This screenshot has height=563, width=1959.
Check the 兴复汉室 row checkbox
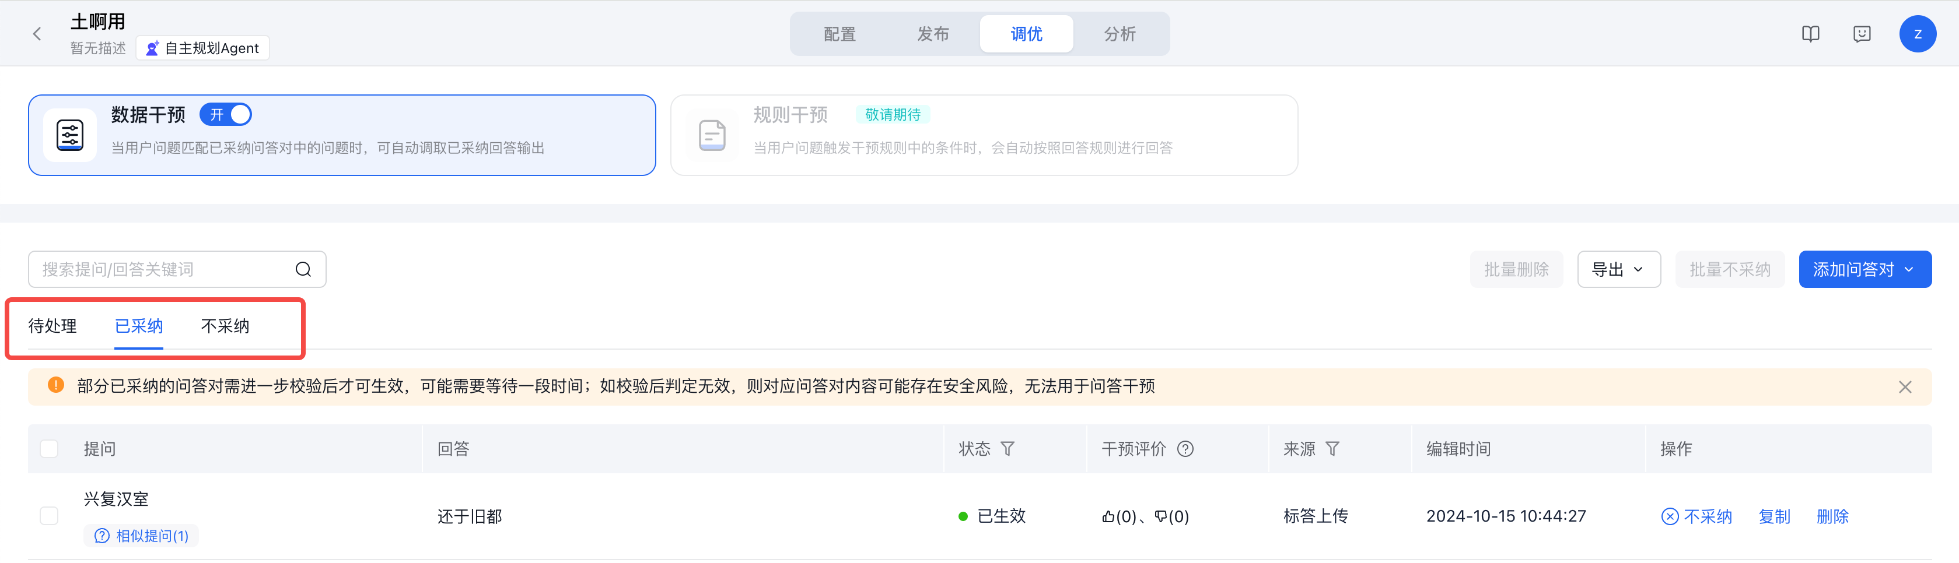click(x=48, y=516)
